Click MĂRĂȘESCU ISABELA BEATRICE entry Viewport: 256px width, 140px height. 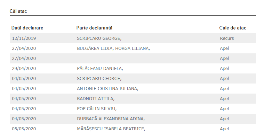[111, 129]
